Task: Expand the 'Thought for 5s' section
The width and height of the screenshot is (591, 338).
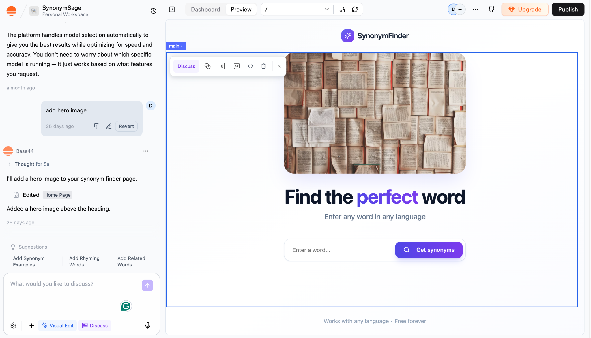Action: coord(28,164)
